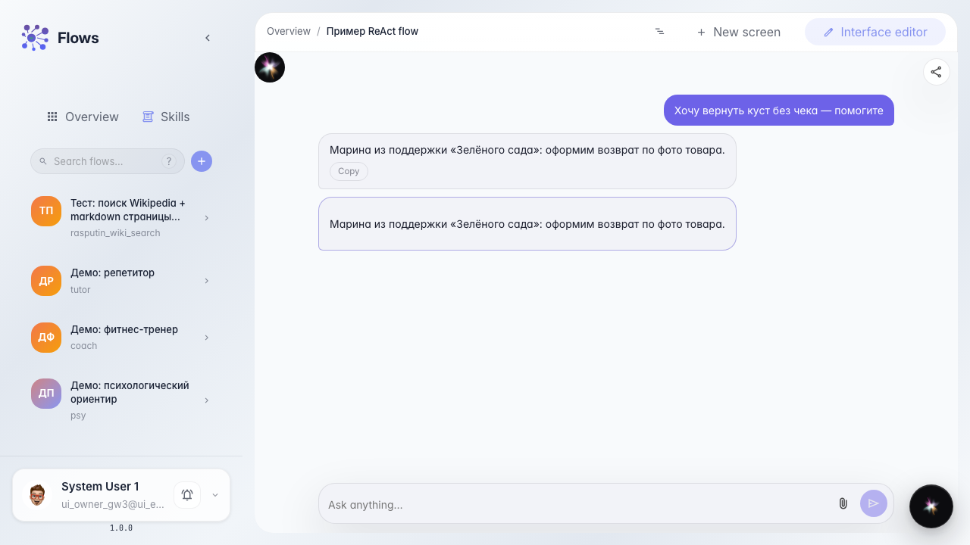Expand the chevron for Демо: репетитор

207,281
